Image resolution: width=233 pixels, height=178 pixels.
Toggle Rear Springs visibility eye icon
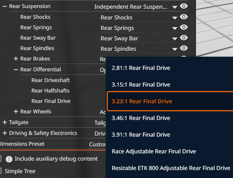(184, 27)
